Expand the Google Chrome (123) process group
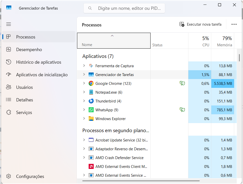Viewport: 243px width, 184px height. [84, 83]
